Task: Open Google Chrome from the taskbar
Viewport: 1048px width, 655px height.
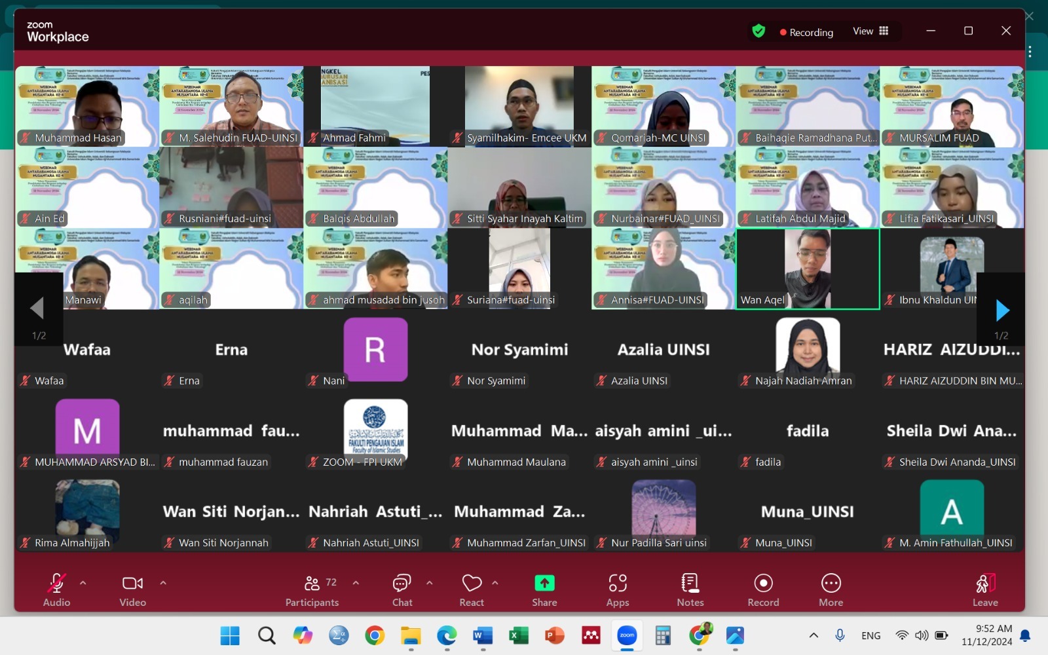Action: (375, 635)
